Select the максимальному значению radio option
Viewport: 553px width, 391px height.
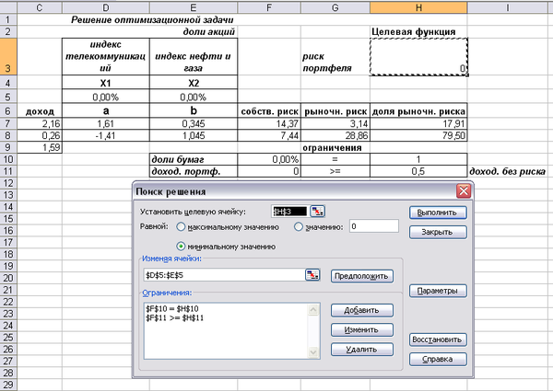(x=181, y=226)
